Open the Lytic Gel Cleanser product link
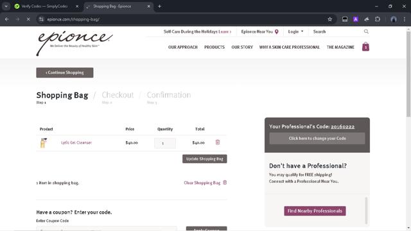The image size is (411, 231). (x=76, y=142)
